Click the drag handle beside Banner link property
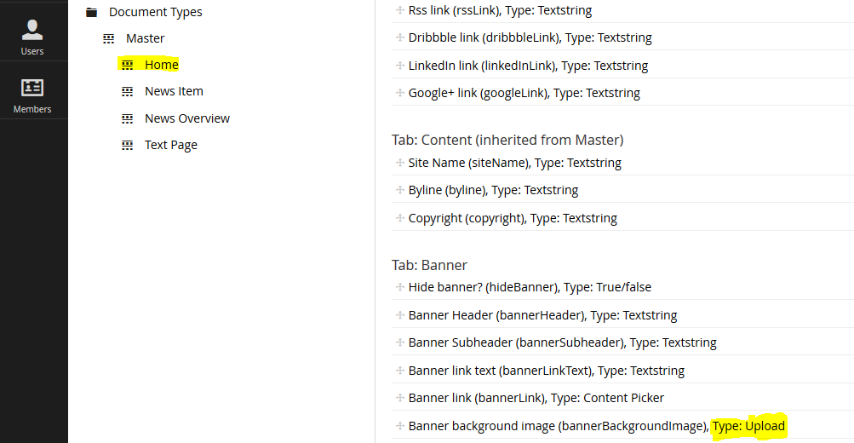Screen dimensions: 854x443 coord(400,398)
